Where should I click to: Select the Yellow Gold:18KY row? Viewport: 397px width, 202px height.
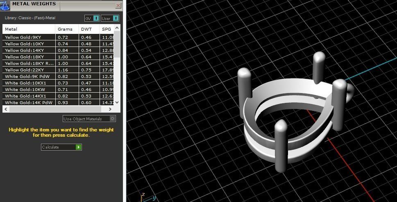(58, 57)
